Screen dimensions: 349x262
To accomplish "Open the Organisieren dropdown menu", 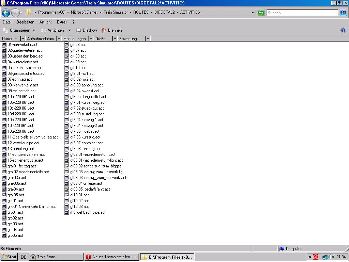I will pyautogui.click(x=19, y=30).
